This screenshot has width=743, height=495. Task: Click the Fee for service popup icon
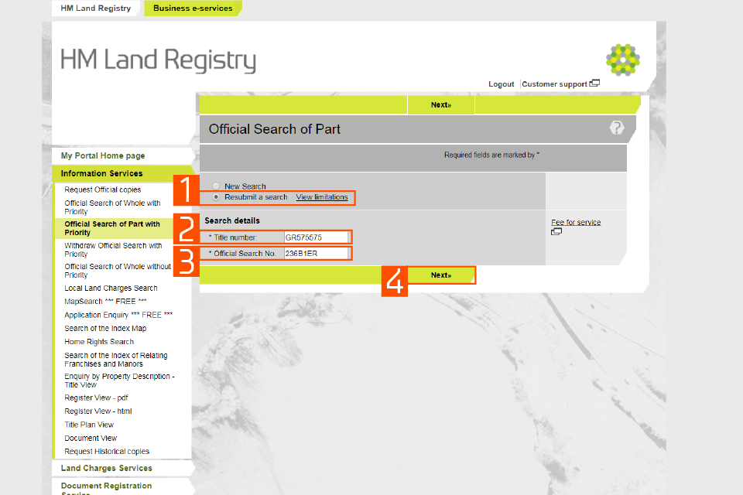coord(556,231)
